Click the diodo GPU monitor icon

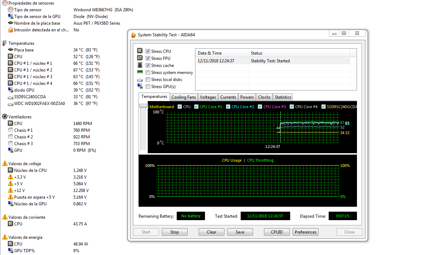11,90
